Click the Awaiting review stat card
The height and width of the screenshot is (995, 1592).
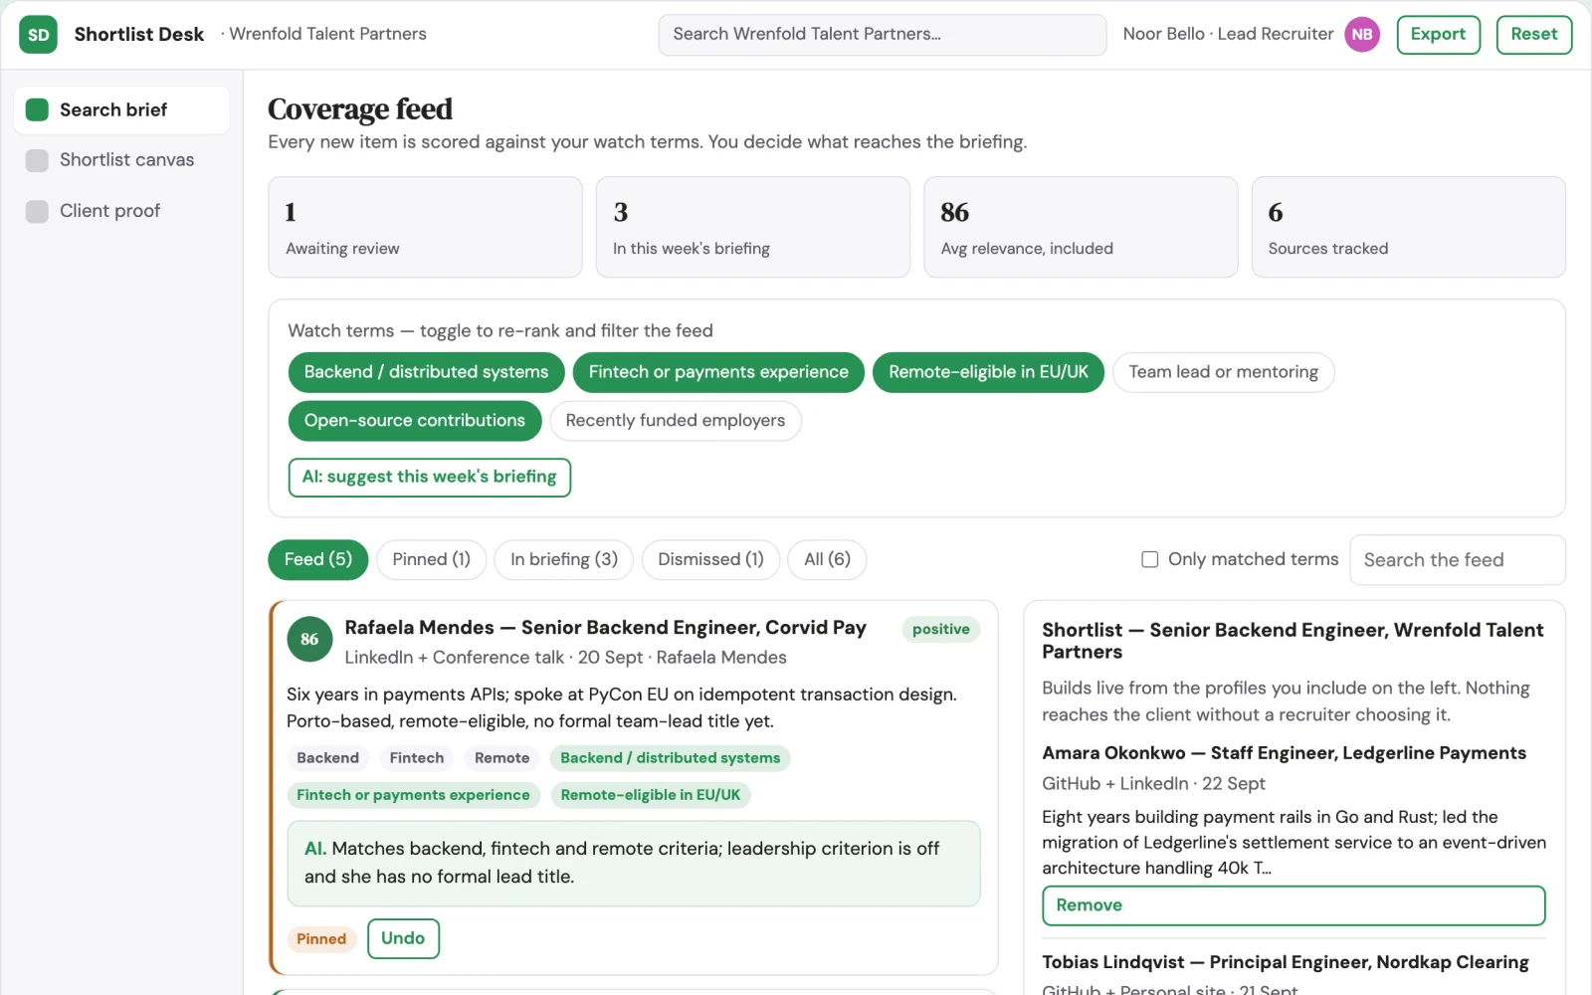click(x=425, y=227)
